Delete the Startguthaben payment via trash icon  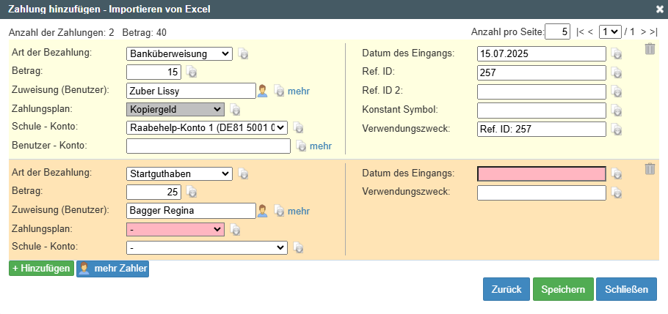click(650, 168)
